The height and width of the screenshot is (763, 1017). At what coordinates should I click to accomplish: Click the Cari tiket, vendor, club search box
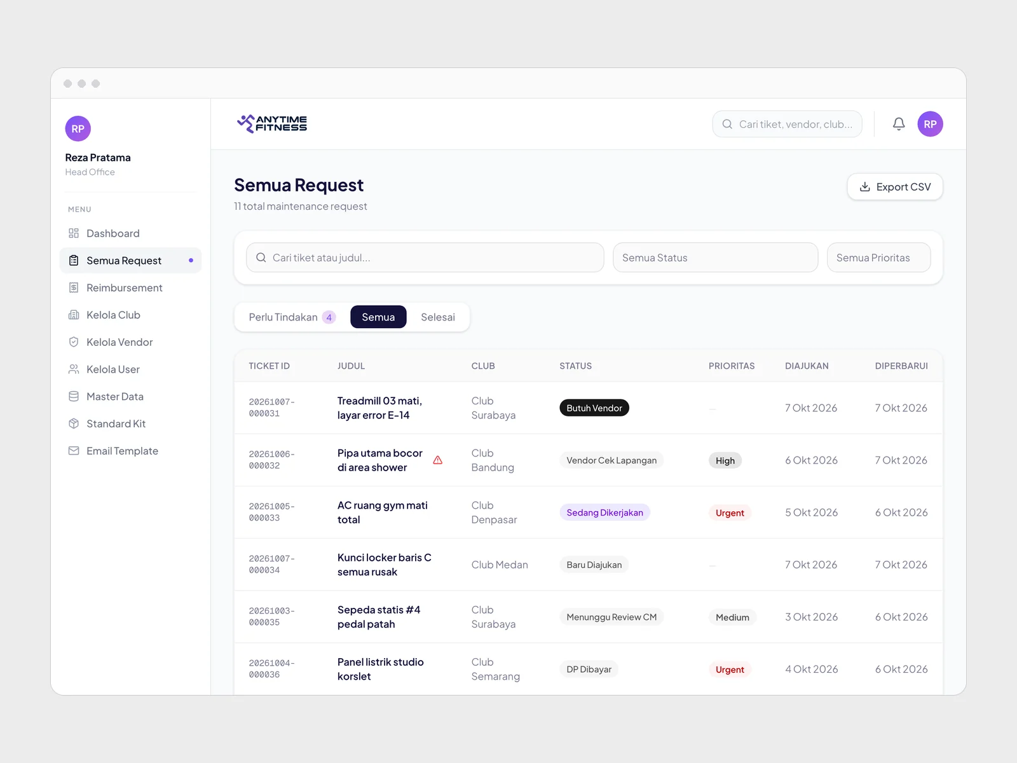(x=787, y=124)
